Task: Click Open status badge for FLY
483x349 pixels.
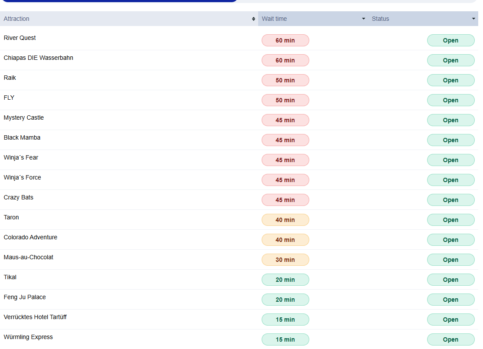Action: point(451,100)
